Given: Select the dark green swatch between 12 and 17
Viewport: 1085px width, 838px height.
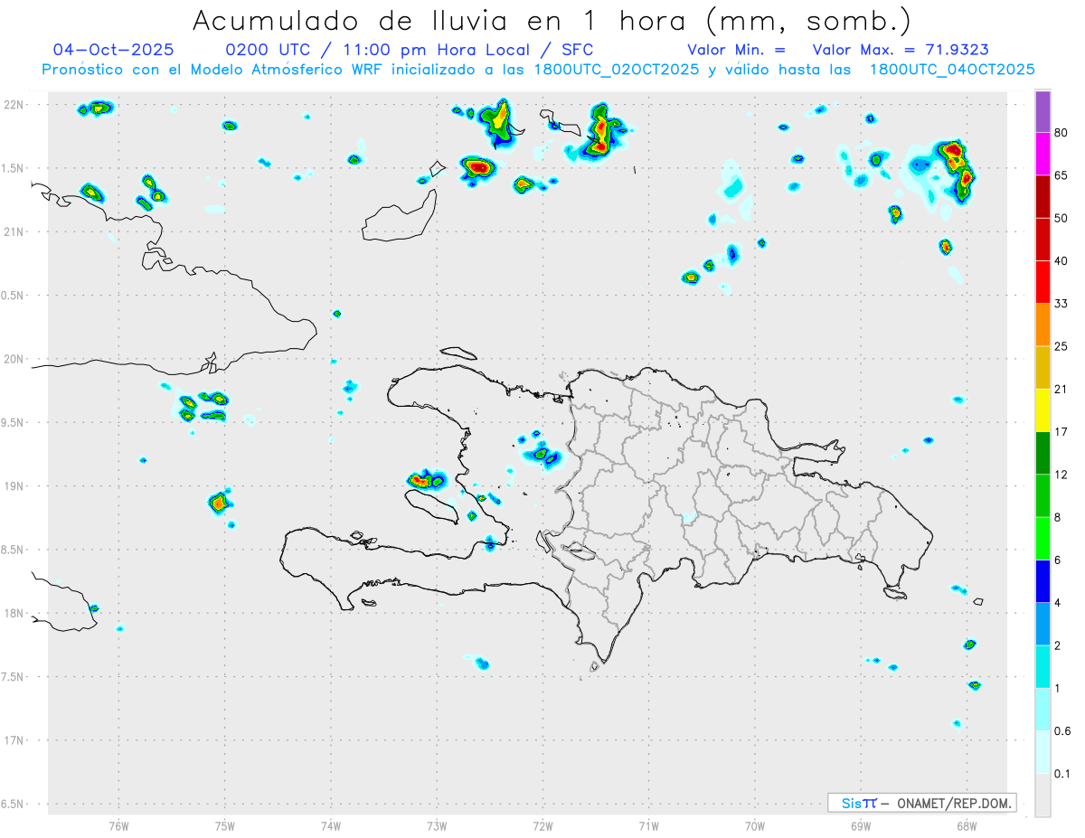Looking at the screenshot, I should [x=1043, y=453].
